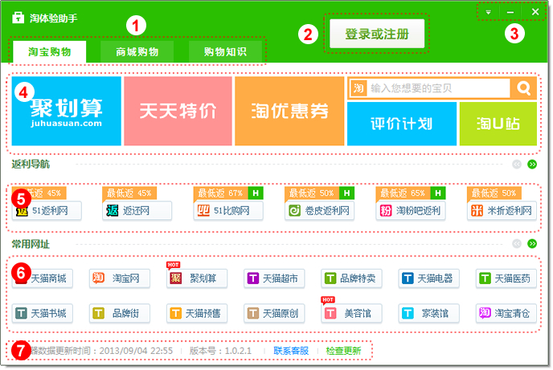Open 天猫商城 shortcut

point(43,279)
